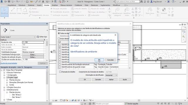Select the Linha de detalhe tool
This screenshot has height=105, width=188.
pyautogui.click(x=79, y=8)
